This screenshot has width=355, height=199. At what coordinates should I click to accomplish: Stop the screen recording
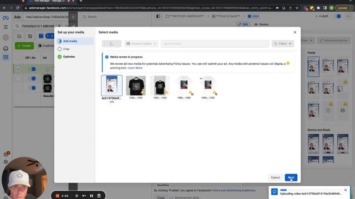(x=58, y=196)
